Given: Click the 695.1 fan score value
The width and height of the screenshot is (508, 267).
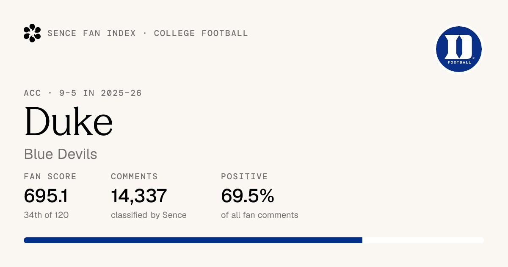Looking at the screenshot, I should (x=46, y=196).
